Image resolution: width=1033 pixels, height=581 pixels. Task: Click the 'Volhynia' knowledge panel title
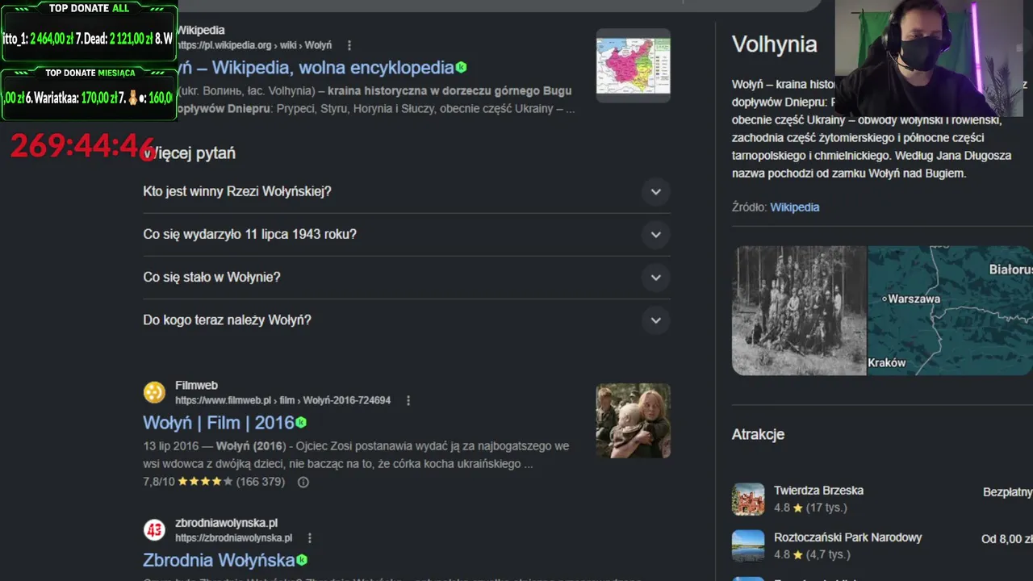click(774, 44)
